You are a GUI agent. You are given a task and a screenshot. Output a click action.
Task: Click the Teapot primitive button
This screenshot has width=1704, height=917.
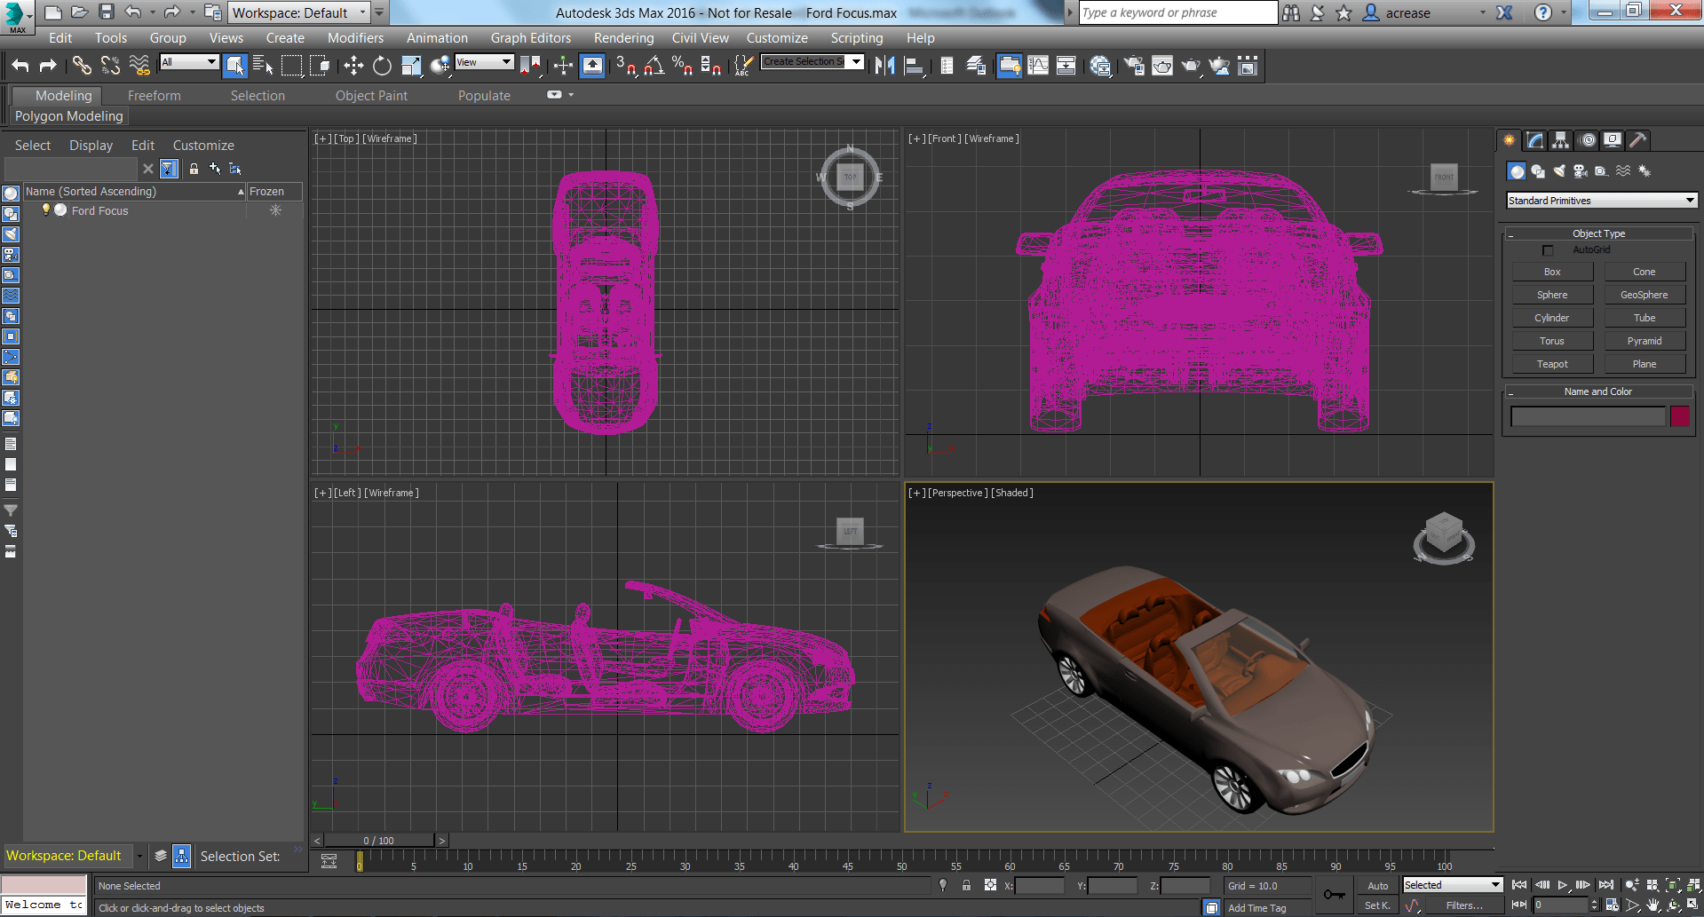[x=1551, y=363]
